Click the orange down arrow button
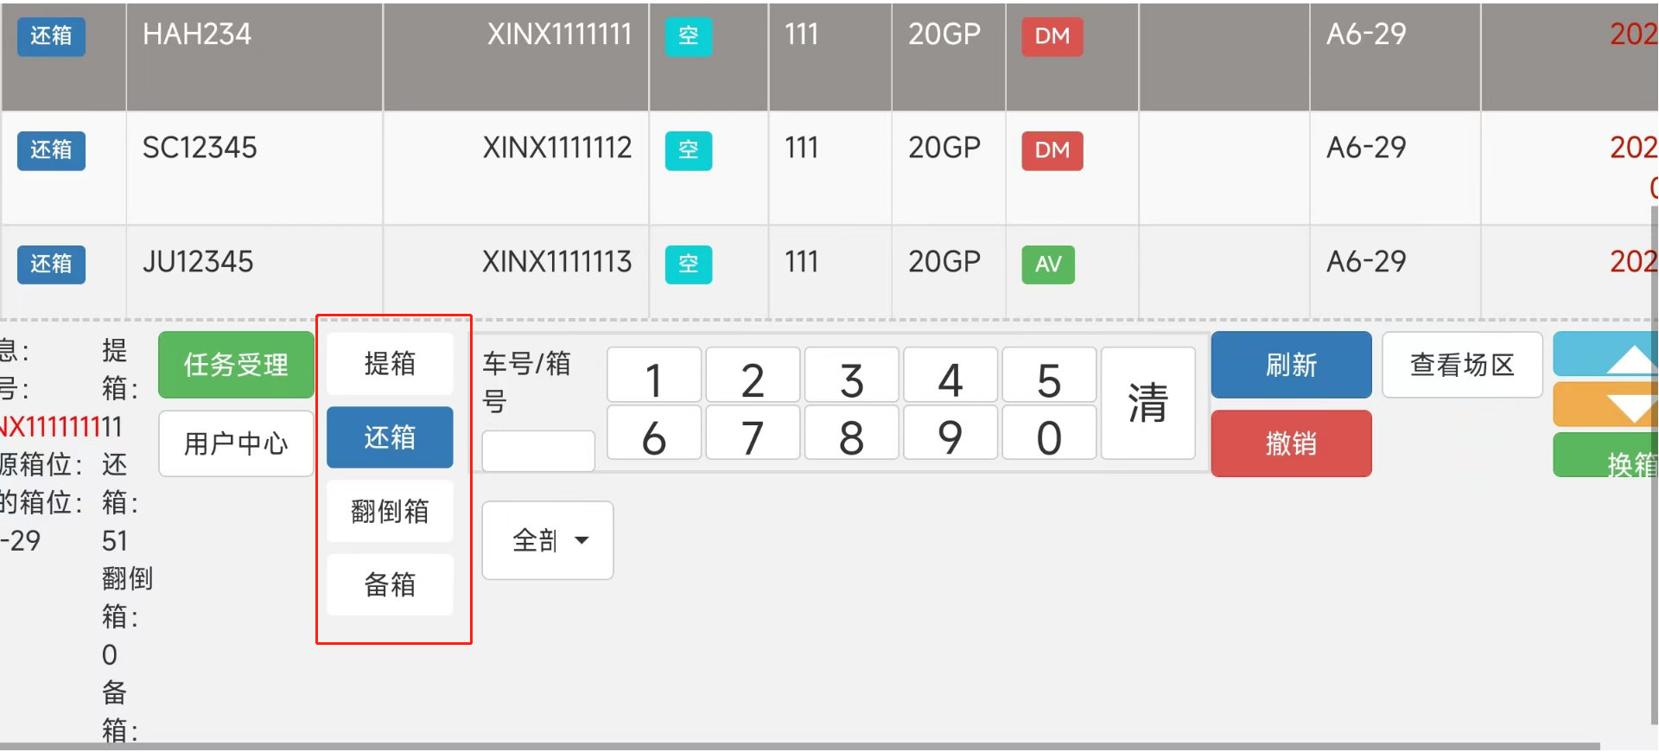Screen dimensions: 1659x752 [1605, 405]
